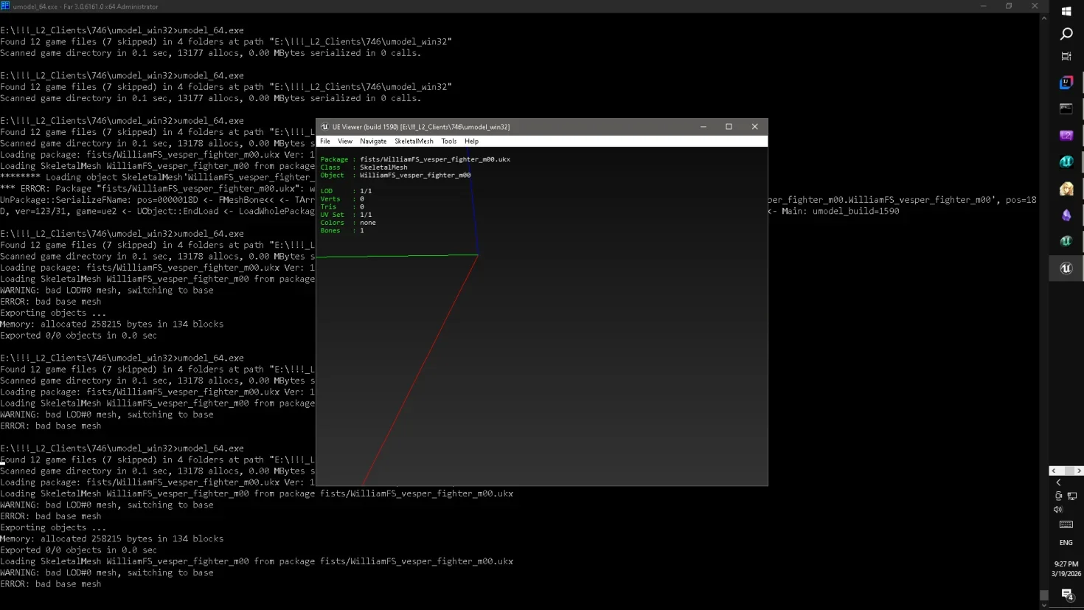The width and height of the screenshot is (1084, 610).
Task: Switch to IntelliJ IDEA on the taskbar
Action: tap(1066, 83)
